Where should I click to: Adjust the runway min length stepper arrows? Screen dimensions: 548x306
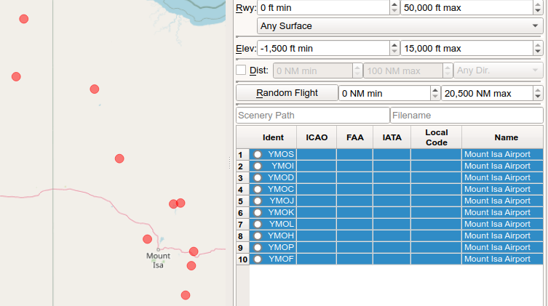click(x=394, y=8)
